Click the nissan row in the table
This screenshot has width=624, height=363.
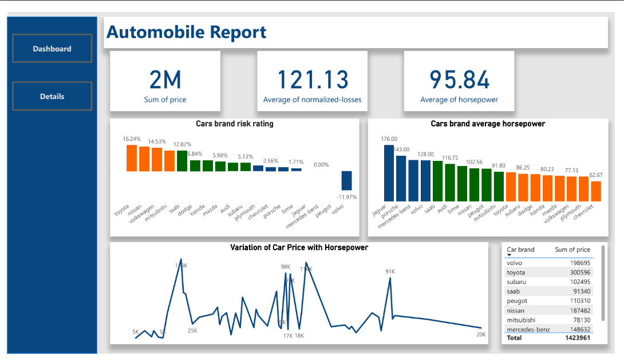(548, 310)
